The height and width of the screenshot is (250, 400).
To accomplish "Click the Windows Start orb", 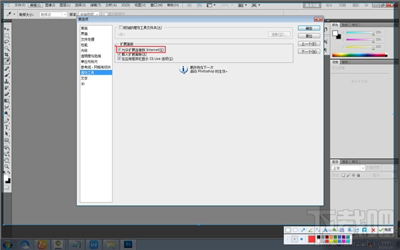I will (x=7, y=245).
